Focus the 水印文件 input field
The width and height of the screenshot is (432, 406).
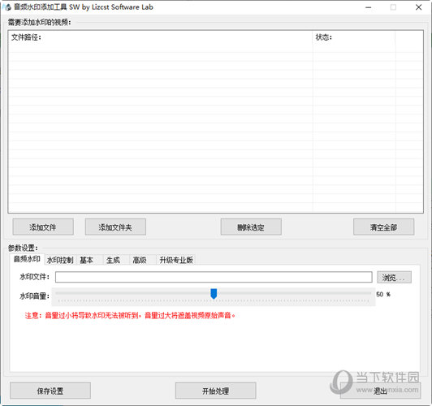[214, 277]
